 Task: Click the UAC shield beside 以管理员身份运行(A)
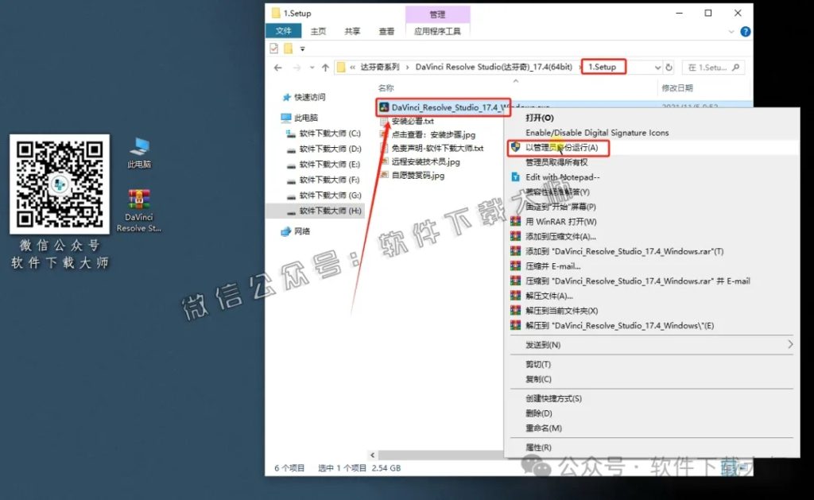click(516, 149)
